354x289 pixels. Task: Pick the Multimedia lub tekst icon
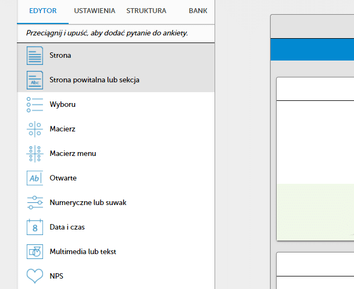[x=35, y=251]
